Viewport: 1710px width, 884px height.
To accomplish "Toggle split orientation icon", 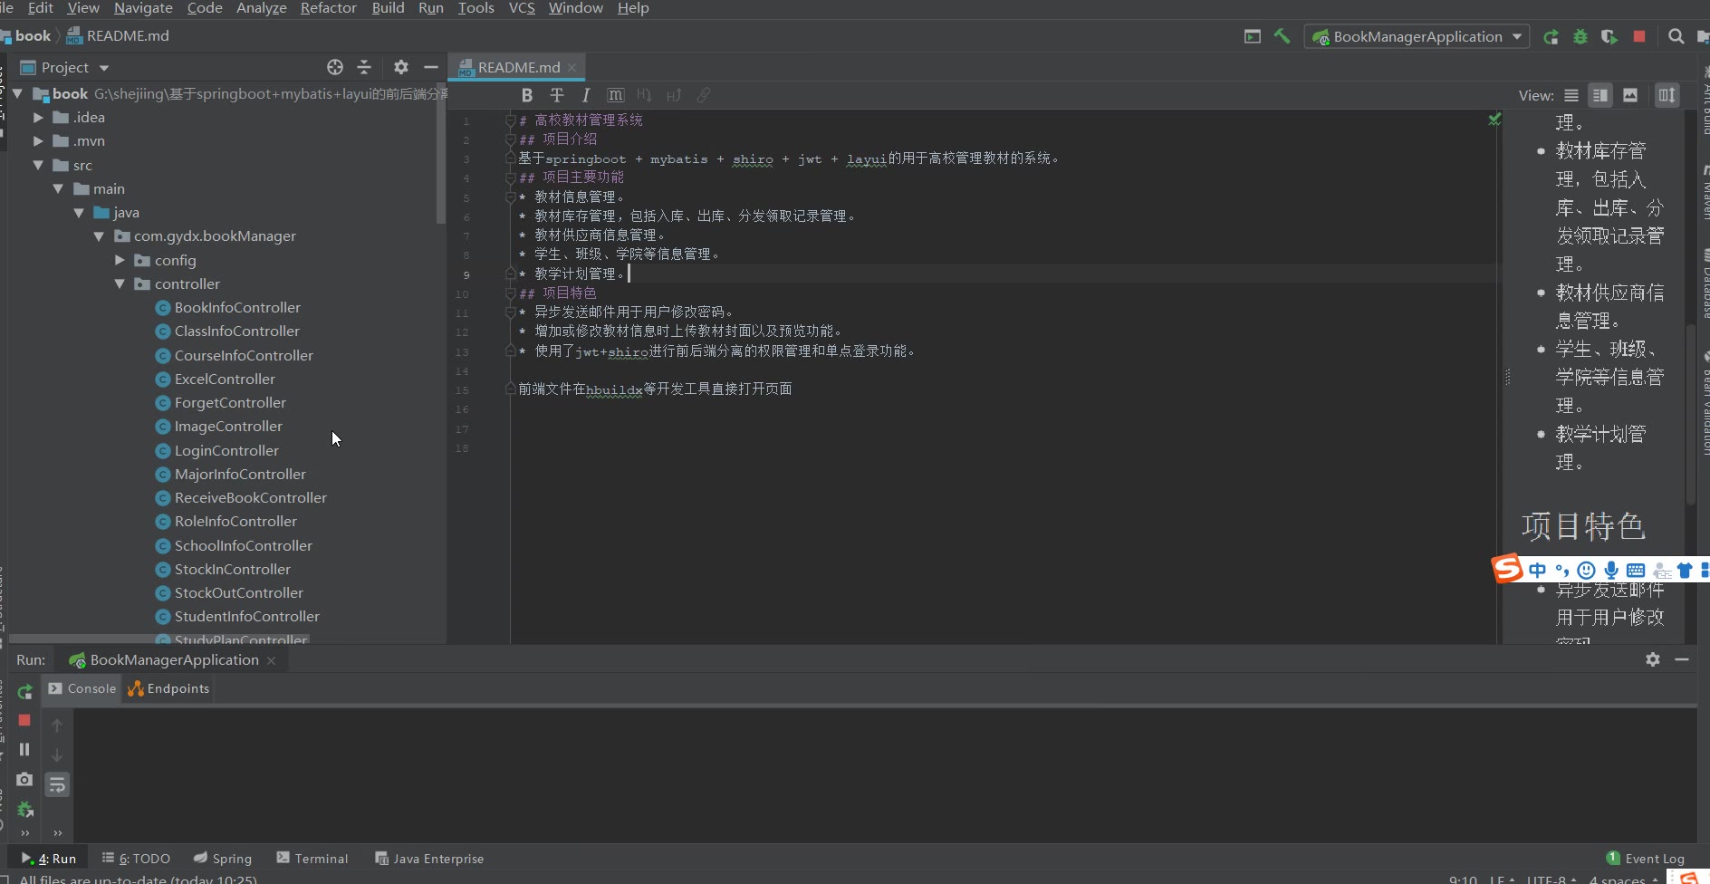I will (1667, 95).
